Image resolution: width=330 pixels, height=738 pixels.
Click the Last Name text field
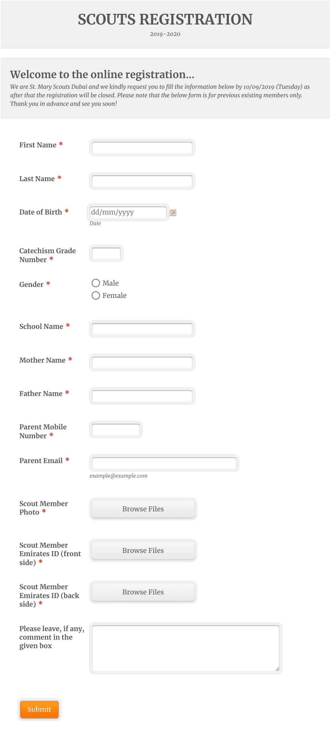tap(142, 181)
